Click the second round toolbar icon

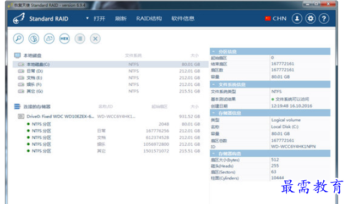coord(34,38)
